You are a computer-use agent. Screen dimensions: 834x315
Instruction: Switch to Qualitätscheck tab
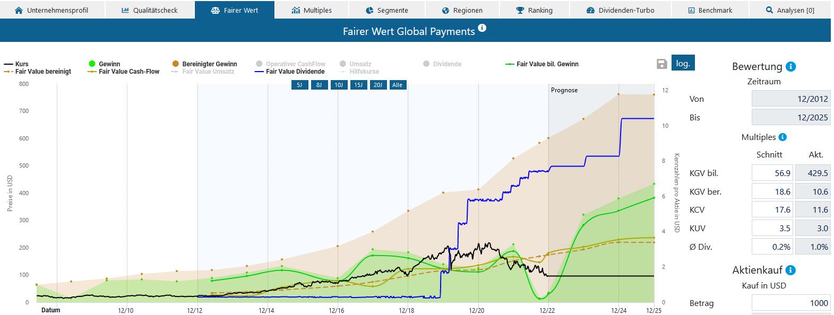click(x=150, y=10)
